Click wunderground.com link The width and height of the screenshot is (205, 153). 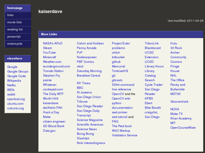pyautogui.click(x=56, y=67)
